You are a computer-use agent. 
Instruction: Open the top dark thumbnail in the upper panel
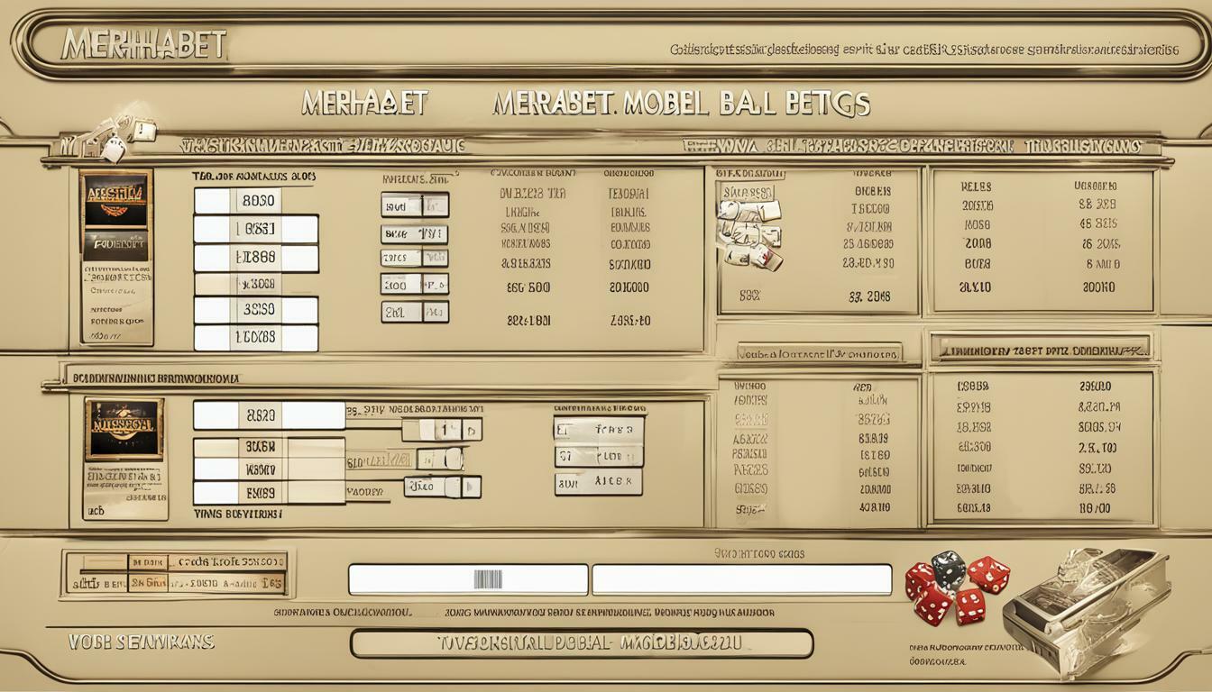click(116, 198)
